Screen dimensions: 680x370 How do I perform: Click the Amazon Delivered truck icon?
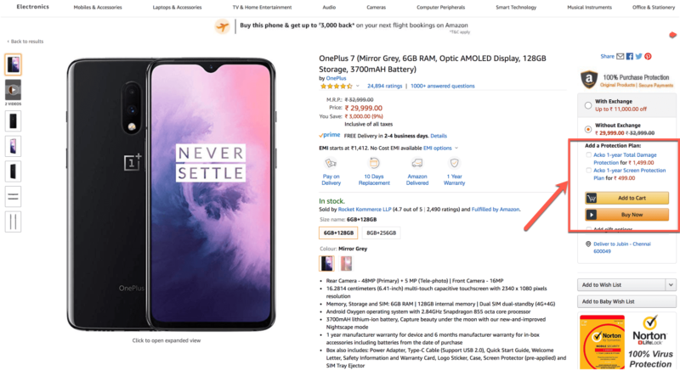click(x=416, y=162)
